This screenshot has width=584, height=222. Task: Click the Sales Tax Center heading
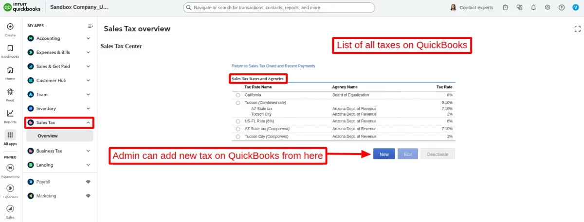point(121,46)
